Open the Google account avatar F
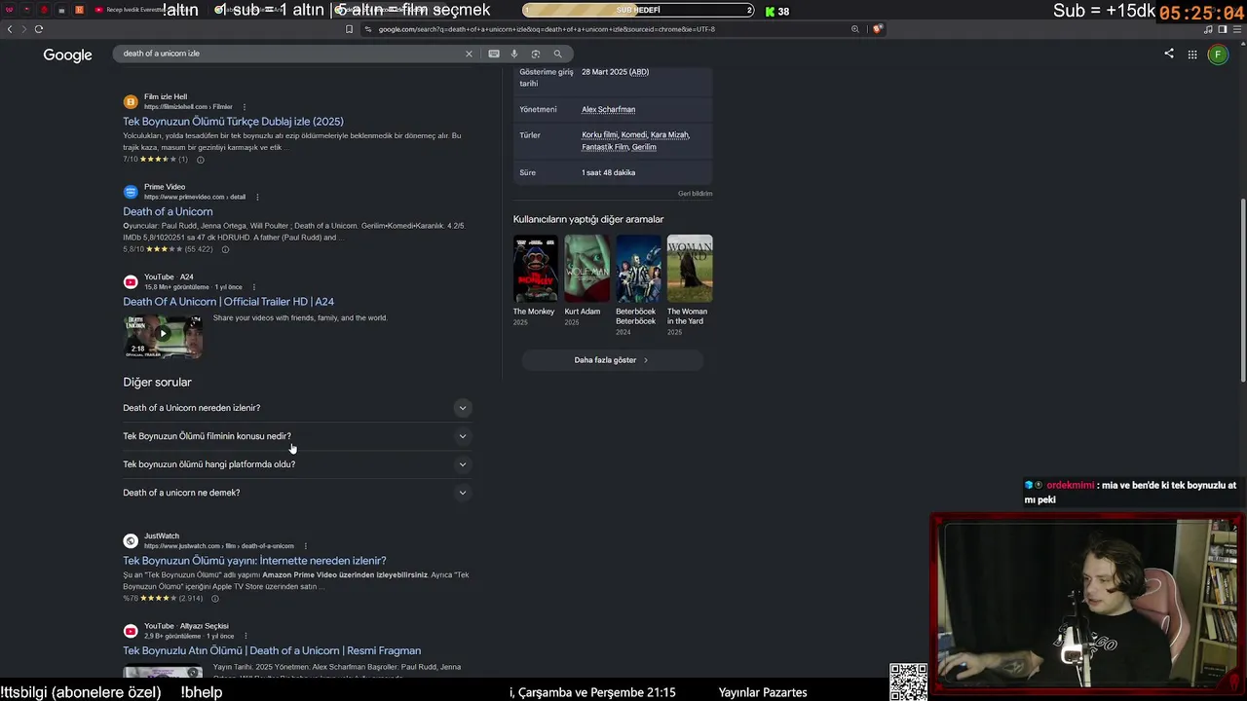Viewport: 1247px width, 701px height. click(1218, 55)
